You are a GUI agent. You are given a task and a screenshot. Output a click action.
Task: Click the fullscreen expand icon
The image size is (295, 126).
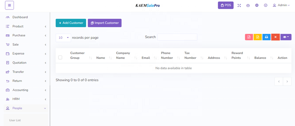tap(239, 5)
